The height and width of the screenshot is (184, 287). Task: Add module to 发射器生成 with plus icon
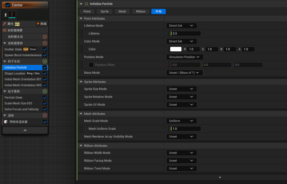45,37
